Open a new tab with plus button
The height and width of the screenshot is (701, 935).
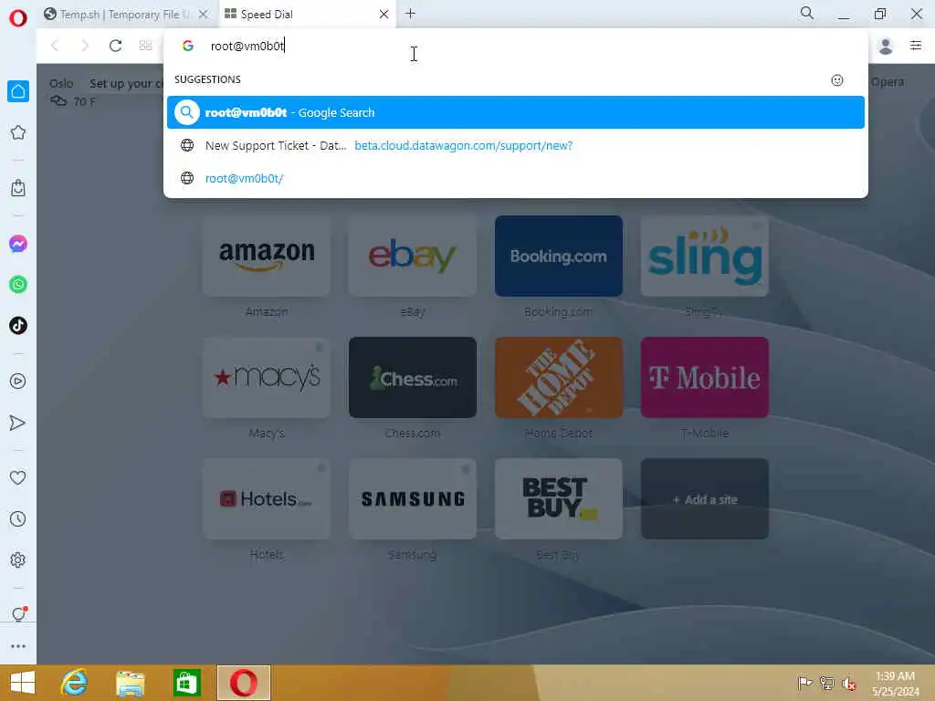tap(410, 13)
